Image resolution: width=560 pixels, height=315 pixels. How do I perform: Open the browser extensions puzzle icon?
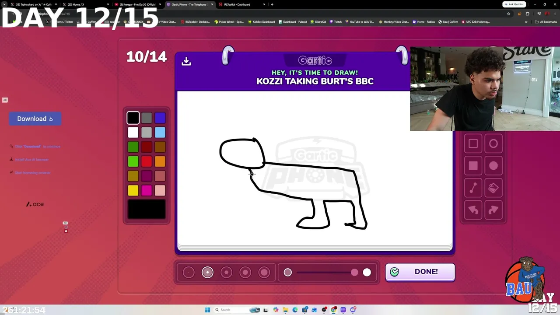pos(527,14)
